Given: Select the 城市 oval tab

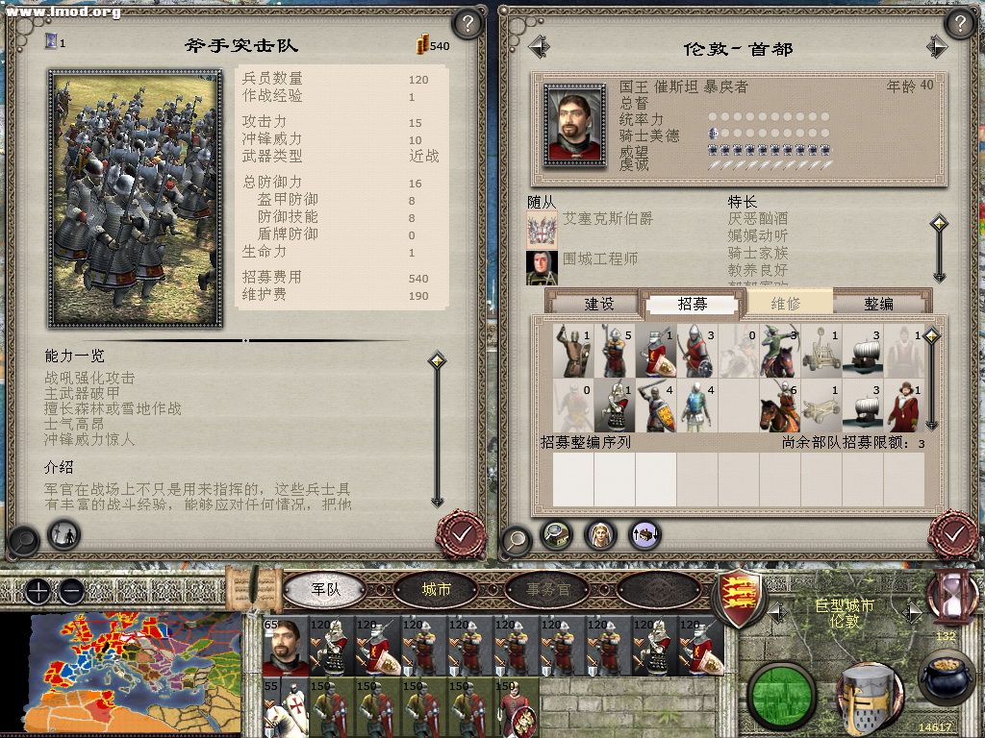Looking at the screenshot, I should pos(436,589).
